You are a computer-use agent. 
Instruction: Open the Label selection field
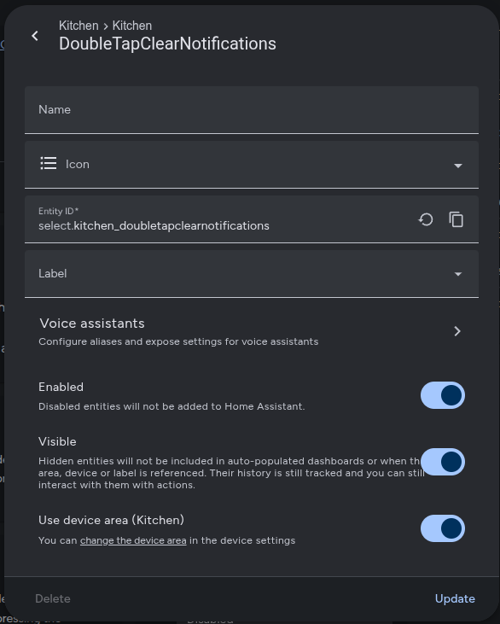tap(252, 274)
